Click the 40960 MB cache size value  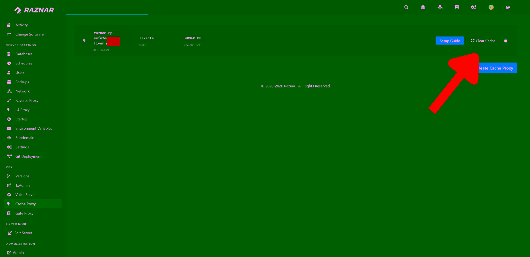point(193,38)
